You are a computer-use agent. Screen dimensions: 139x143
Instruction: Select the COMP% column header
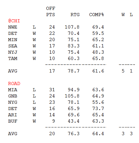click(96, 15)
